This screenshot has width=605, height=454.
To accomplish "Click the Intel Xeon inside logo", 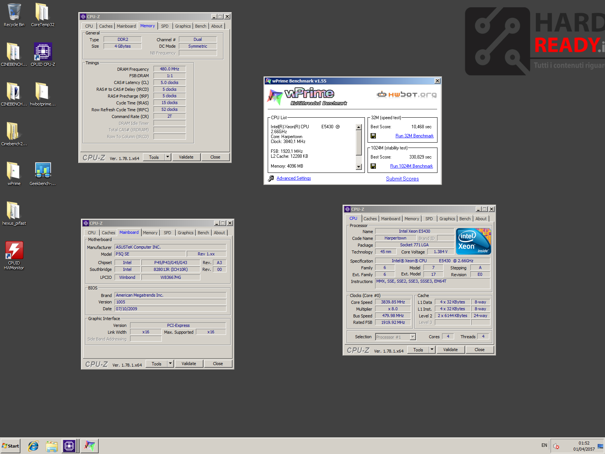I will [x=473, y=241].
